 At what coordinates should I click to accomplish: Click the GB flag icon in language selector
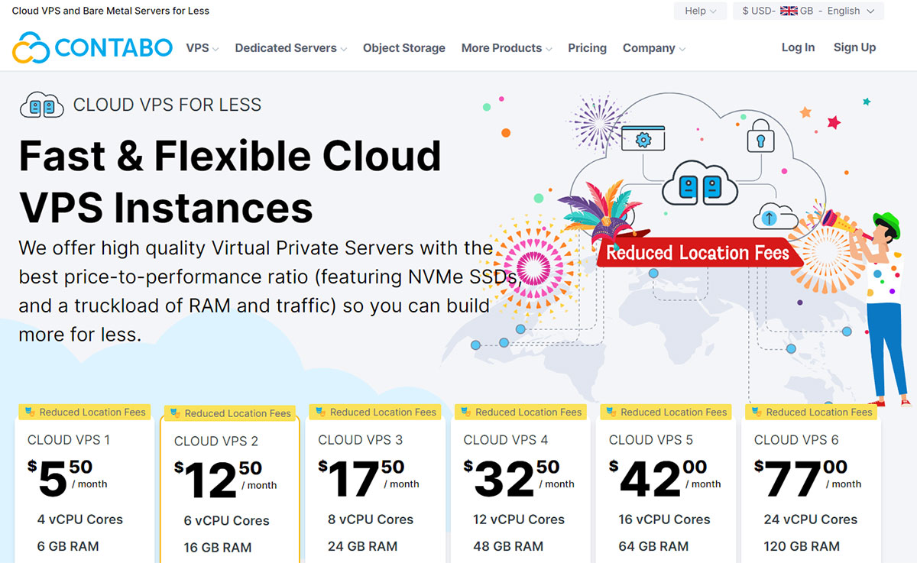[x=789, y=11]
